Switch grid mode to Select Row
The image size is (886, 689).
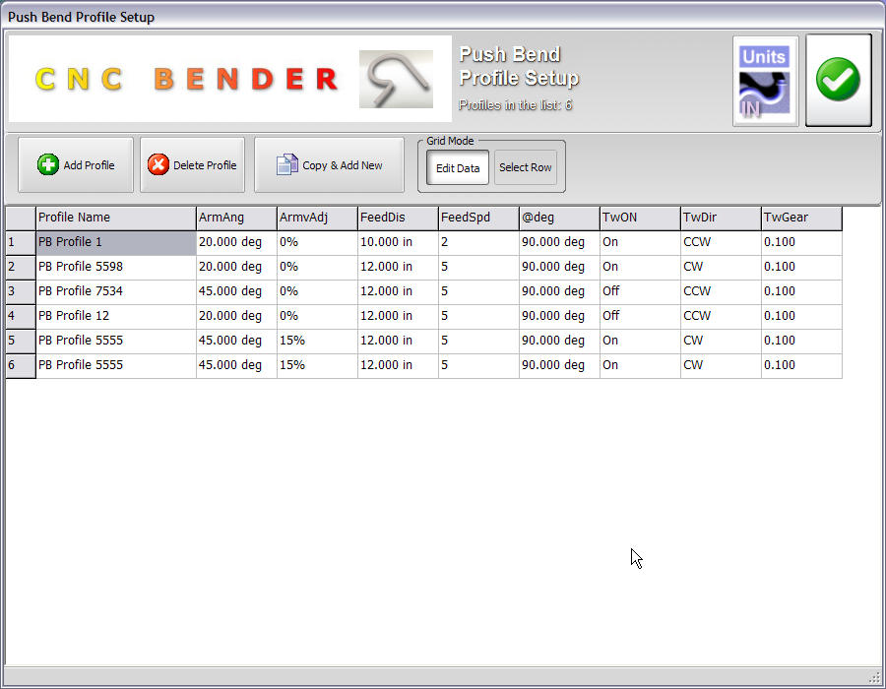[526, 167]
